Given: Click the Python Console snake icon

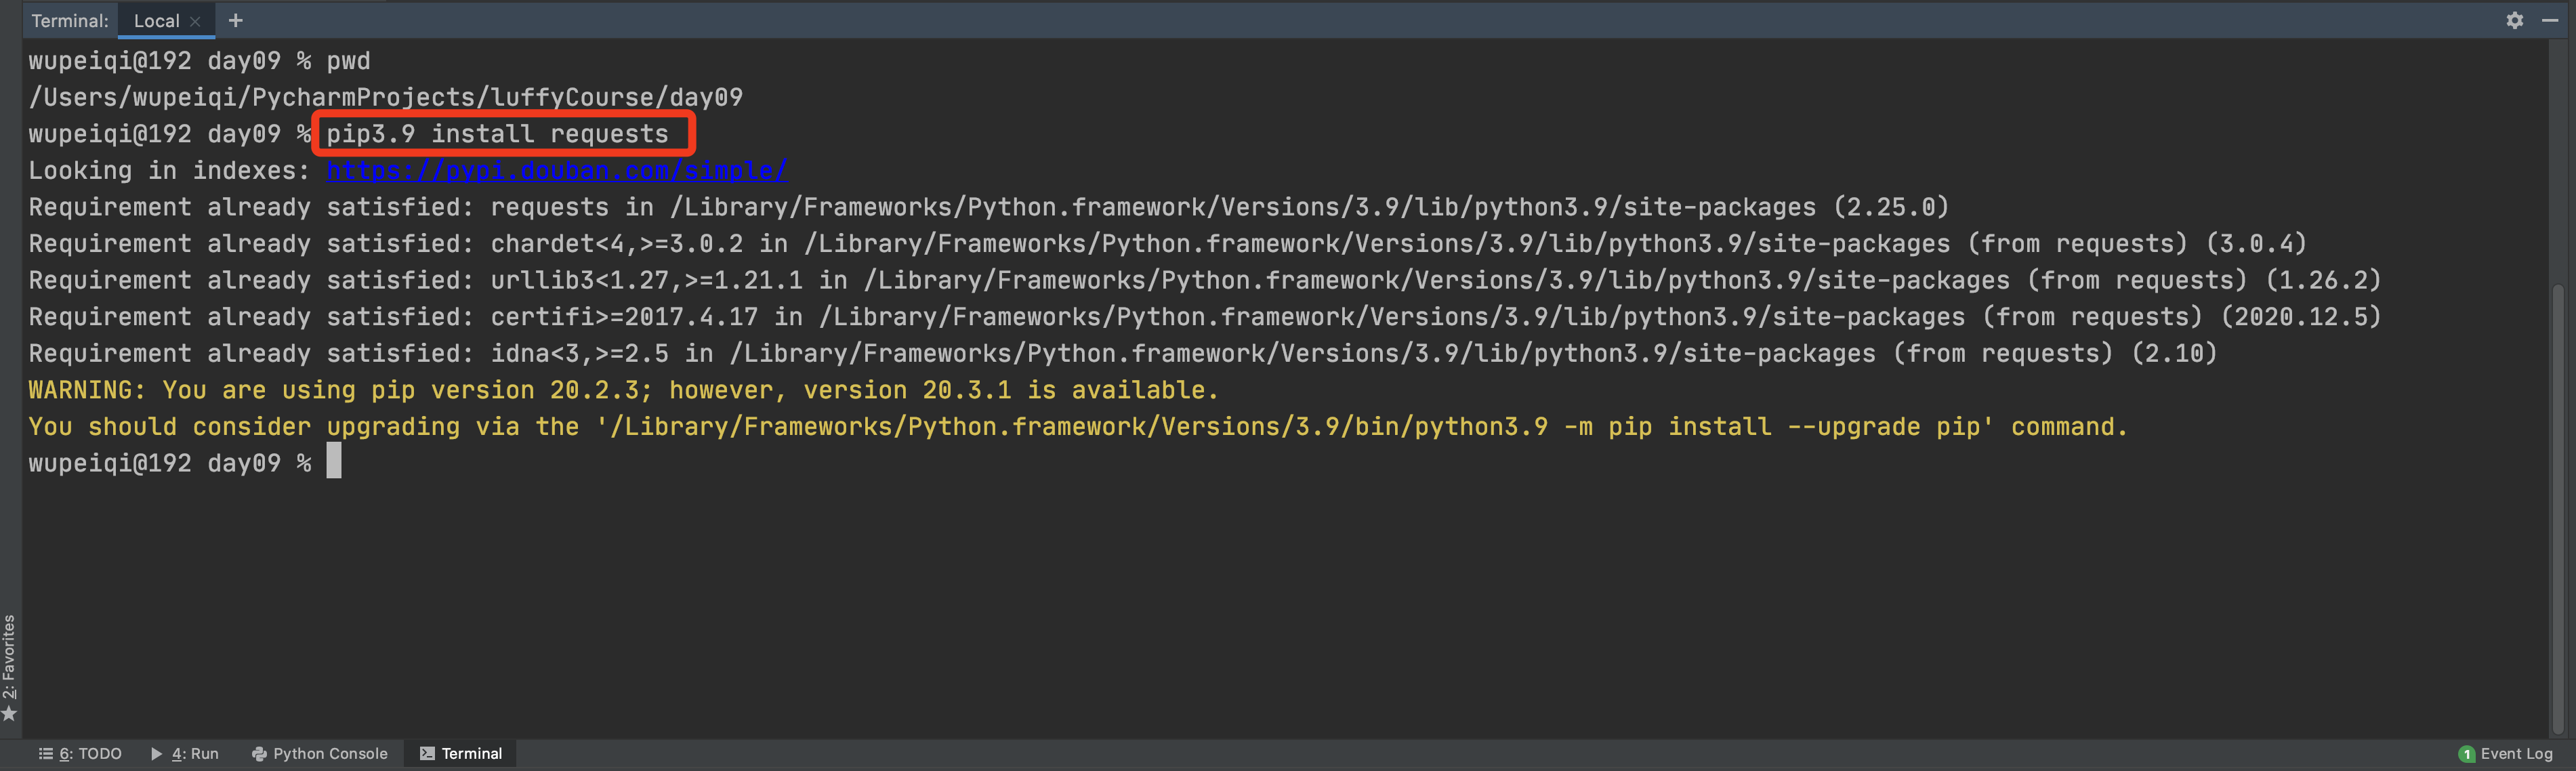Looking at the screenshot, I should pyautogui.click(x=259, y=754).
